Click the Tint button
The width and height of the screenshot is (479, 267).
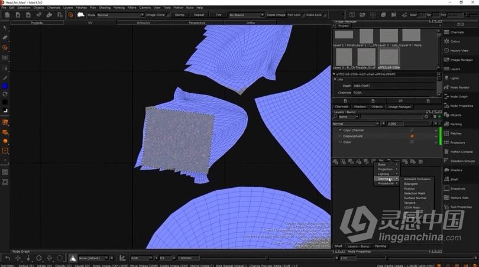pyautogui.click(x=218, y=15)
